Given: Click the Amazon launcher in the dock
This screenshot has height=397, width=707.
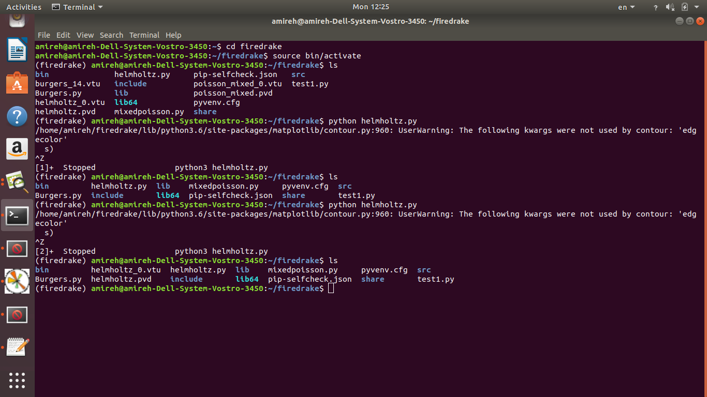Looking at the screenshot, I should pos(17,149).
